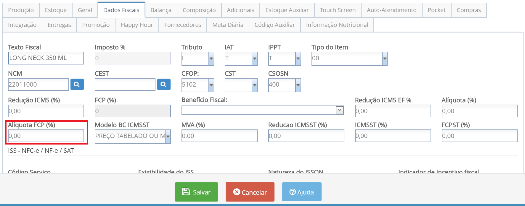This screenshot has width=525, height=206.
Task: Open the Adicionais tab
Action: click(x=240, y=10)
